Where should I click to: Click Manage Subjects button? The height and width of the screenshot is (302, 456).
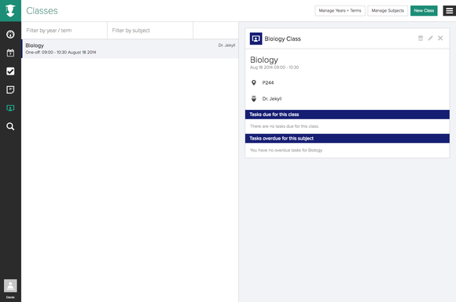click(x=388, y=11)
